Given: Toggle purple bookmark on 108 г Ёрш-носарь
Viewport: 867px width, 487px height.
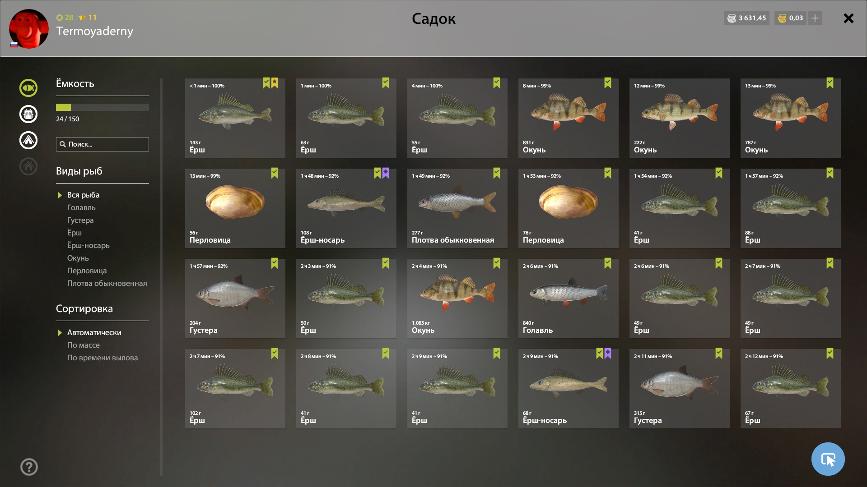Looking at the screenshot, I should click(386, 173).
